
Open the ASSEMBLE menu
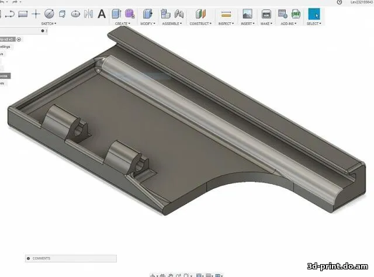pos(172,23)
